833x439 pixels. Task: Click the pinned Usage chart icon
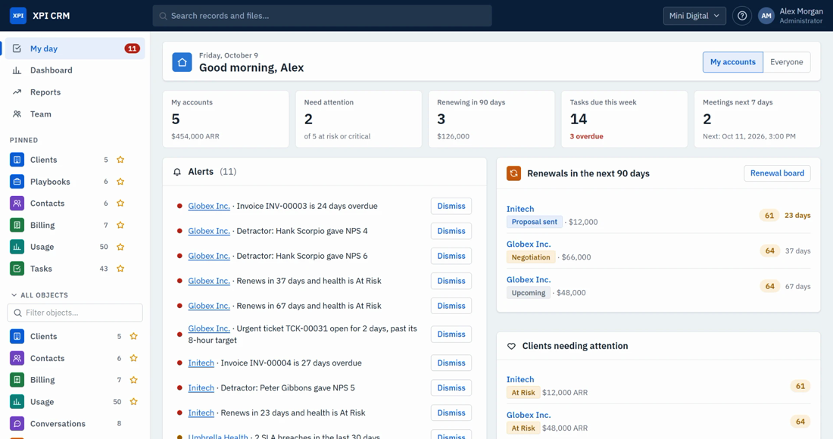pyautogui.click(x=17, y=247)
